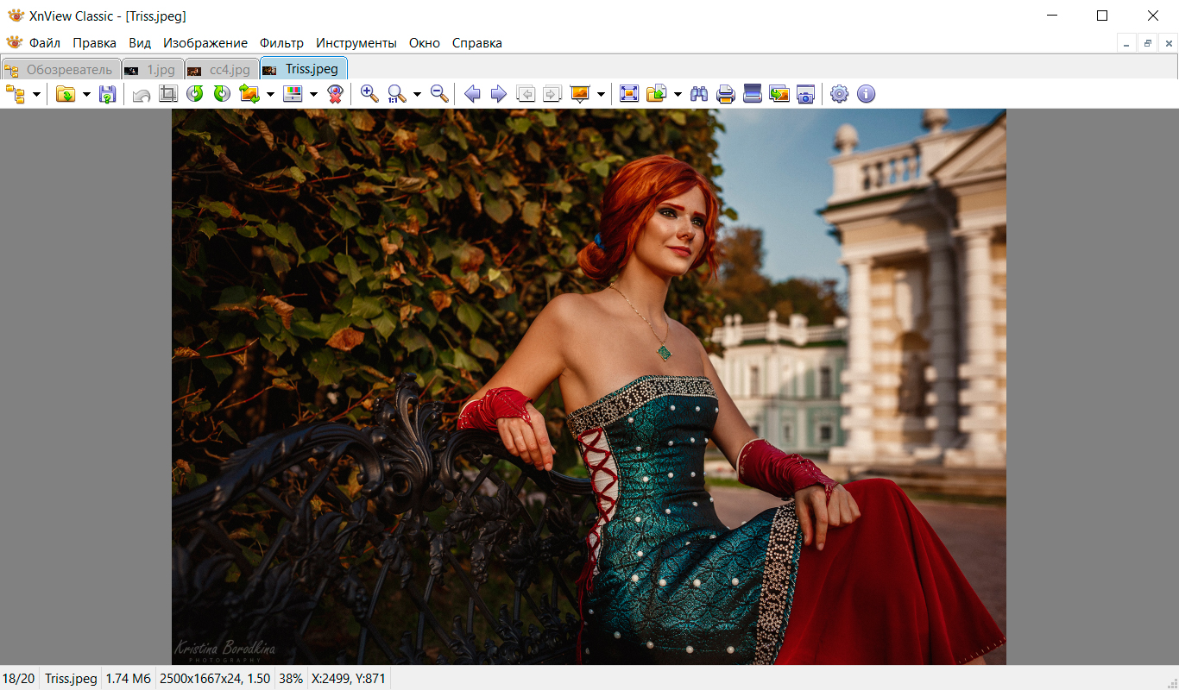The height and width of the screenshot is (690, 1179).
Task: Open the Правка menu
Action: pyautogui.click(x=94, y=43)
